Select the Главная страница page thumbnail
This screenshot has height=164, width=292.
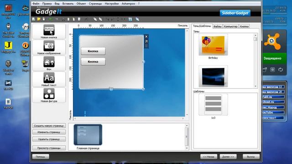coord(88,135)
